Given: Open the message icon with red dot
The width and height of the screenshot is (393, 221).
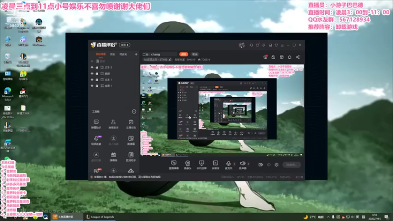Looking at the screenshot, I should pos(257,45).
